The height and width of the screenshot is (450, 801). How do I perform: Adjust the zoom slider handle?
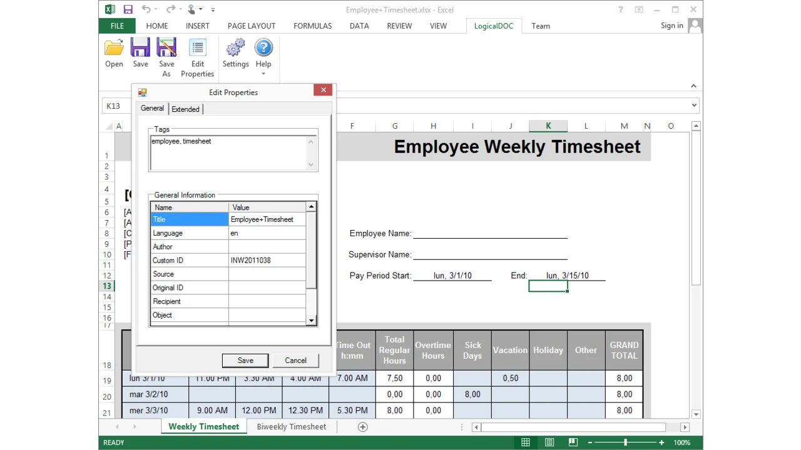(x=625, y=442)
